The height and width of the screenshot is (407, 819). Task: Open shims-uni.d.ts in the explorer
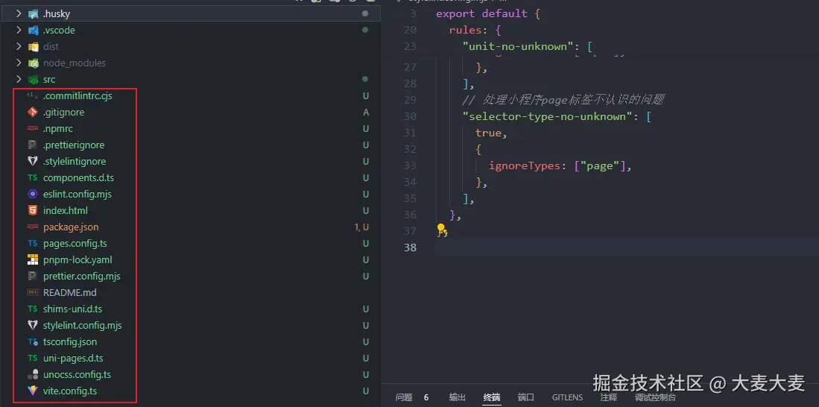pyautogui.click(x=72, y=309)
